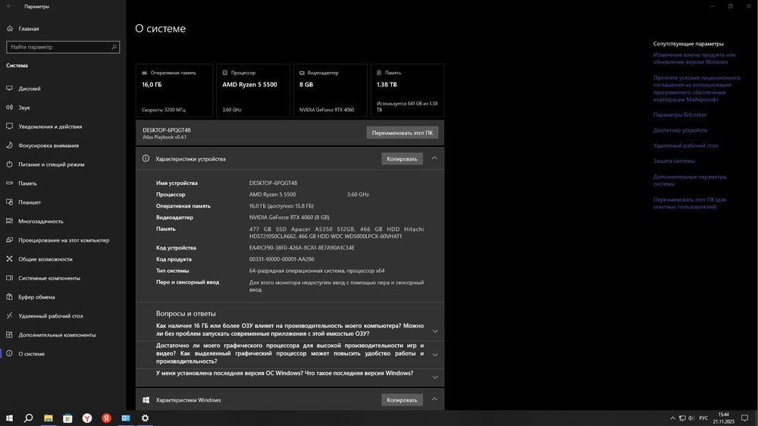Click the Оперативная память 16,0 ГБ card
758x426 pixels.
tap(174, 90)
